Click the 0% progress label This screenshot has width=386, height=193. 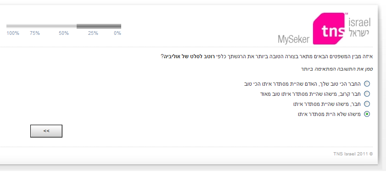[117, 33]
